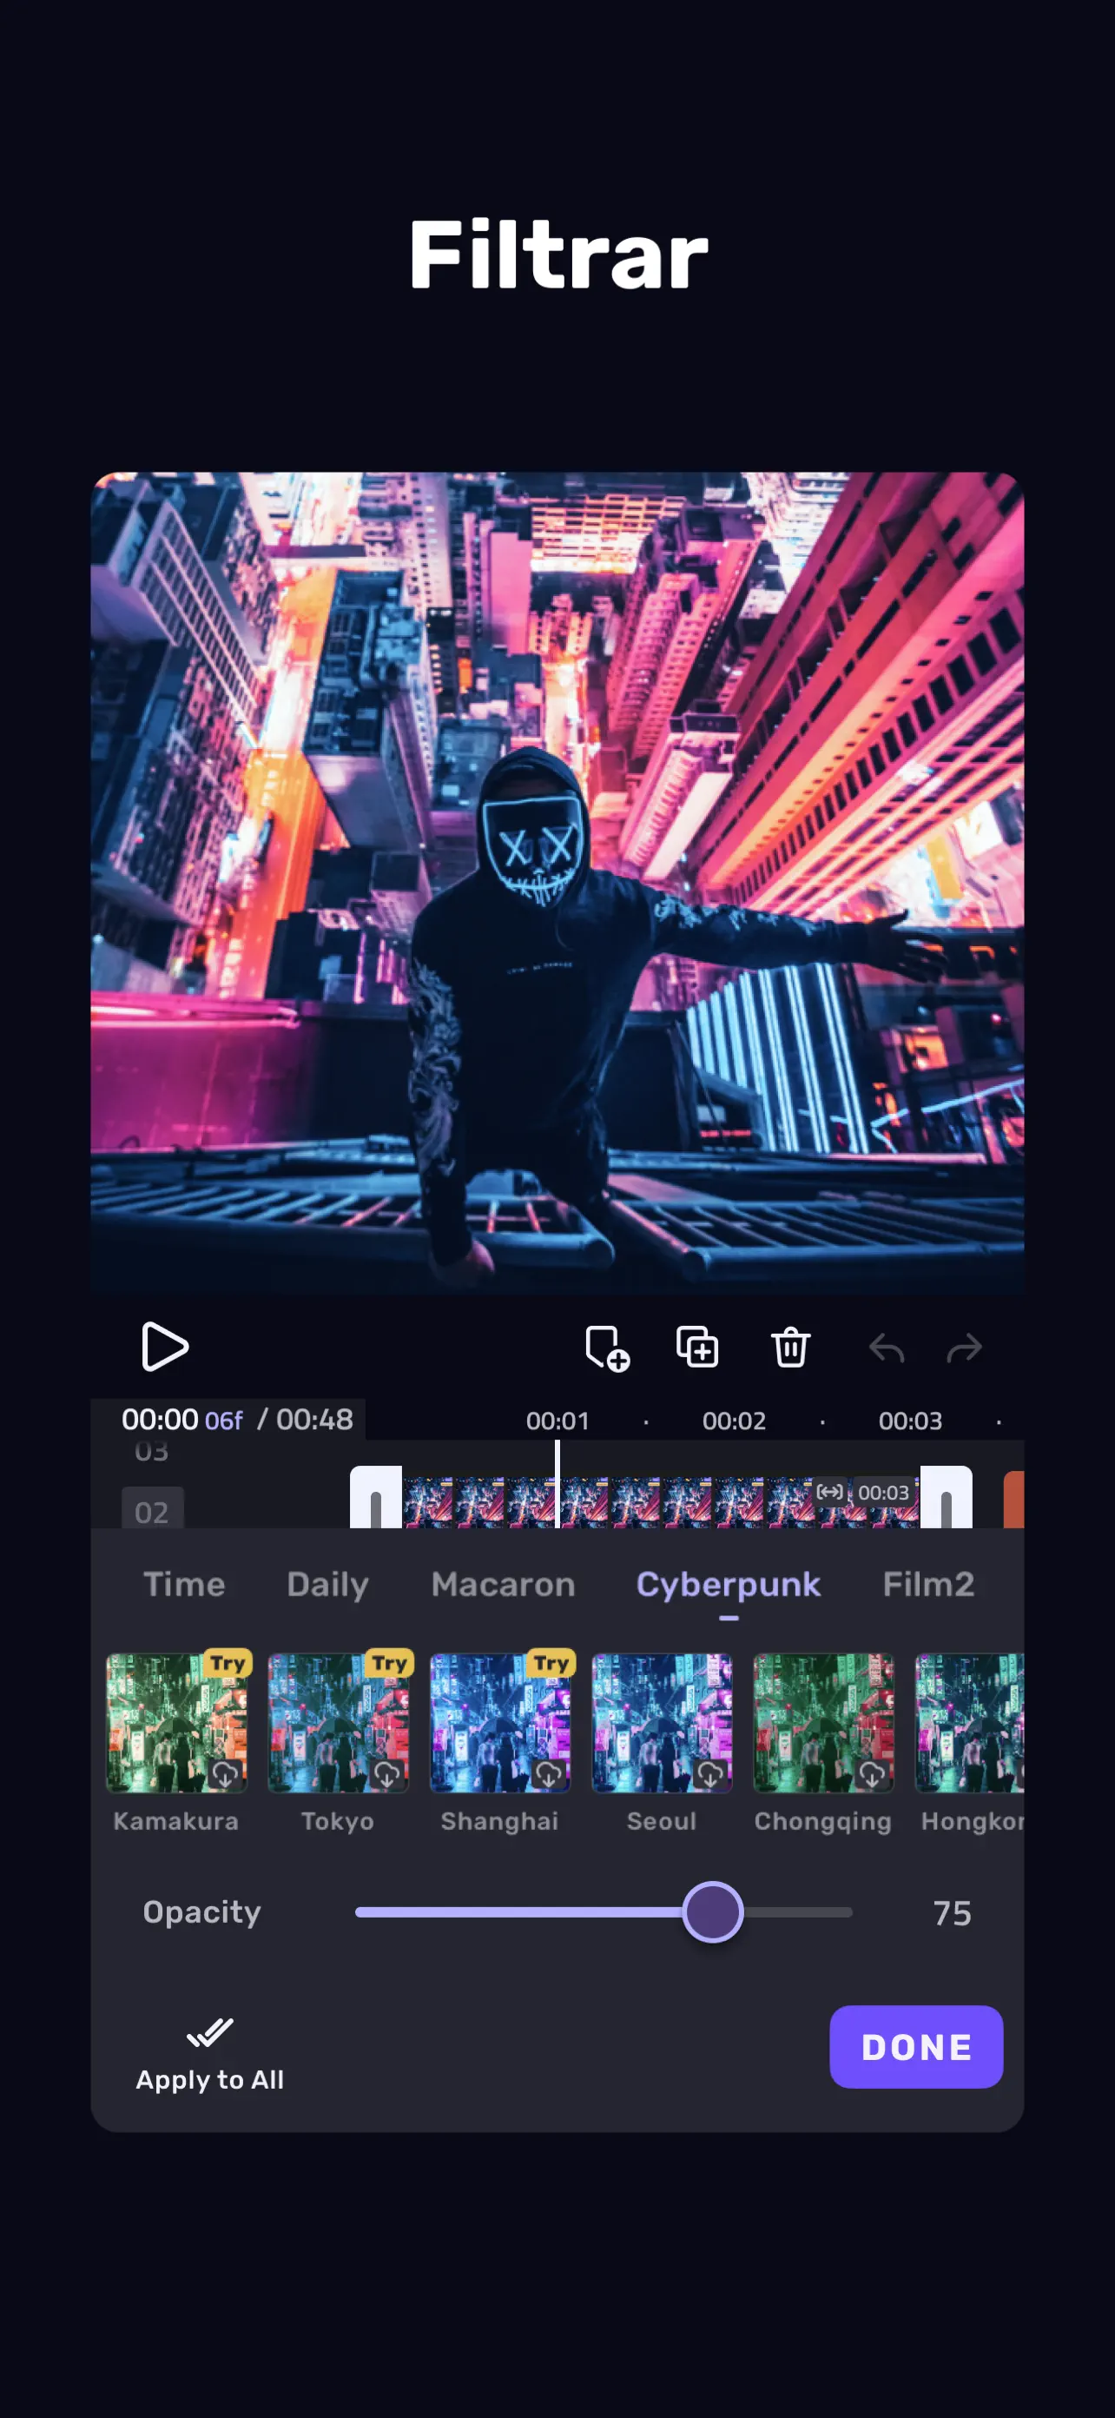Play the video preview
1115x2418 pixels.
(164, 1346)
